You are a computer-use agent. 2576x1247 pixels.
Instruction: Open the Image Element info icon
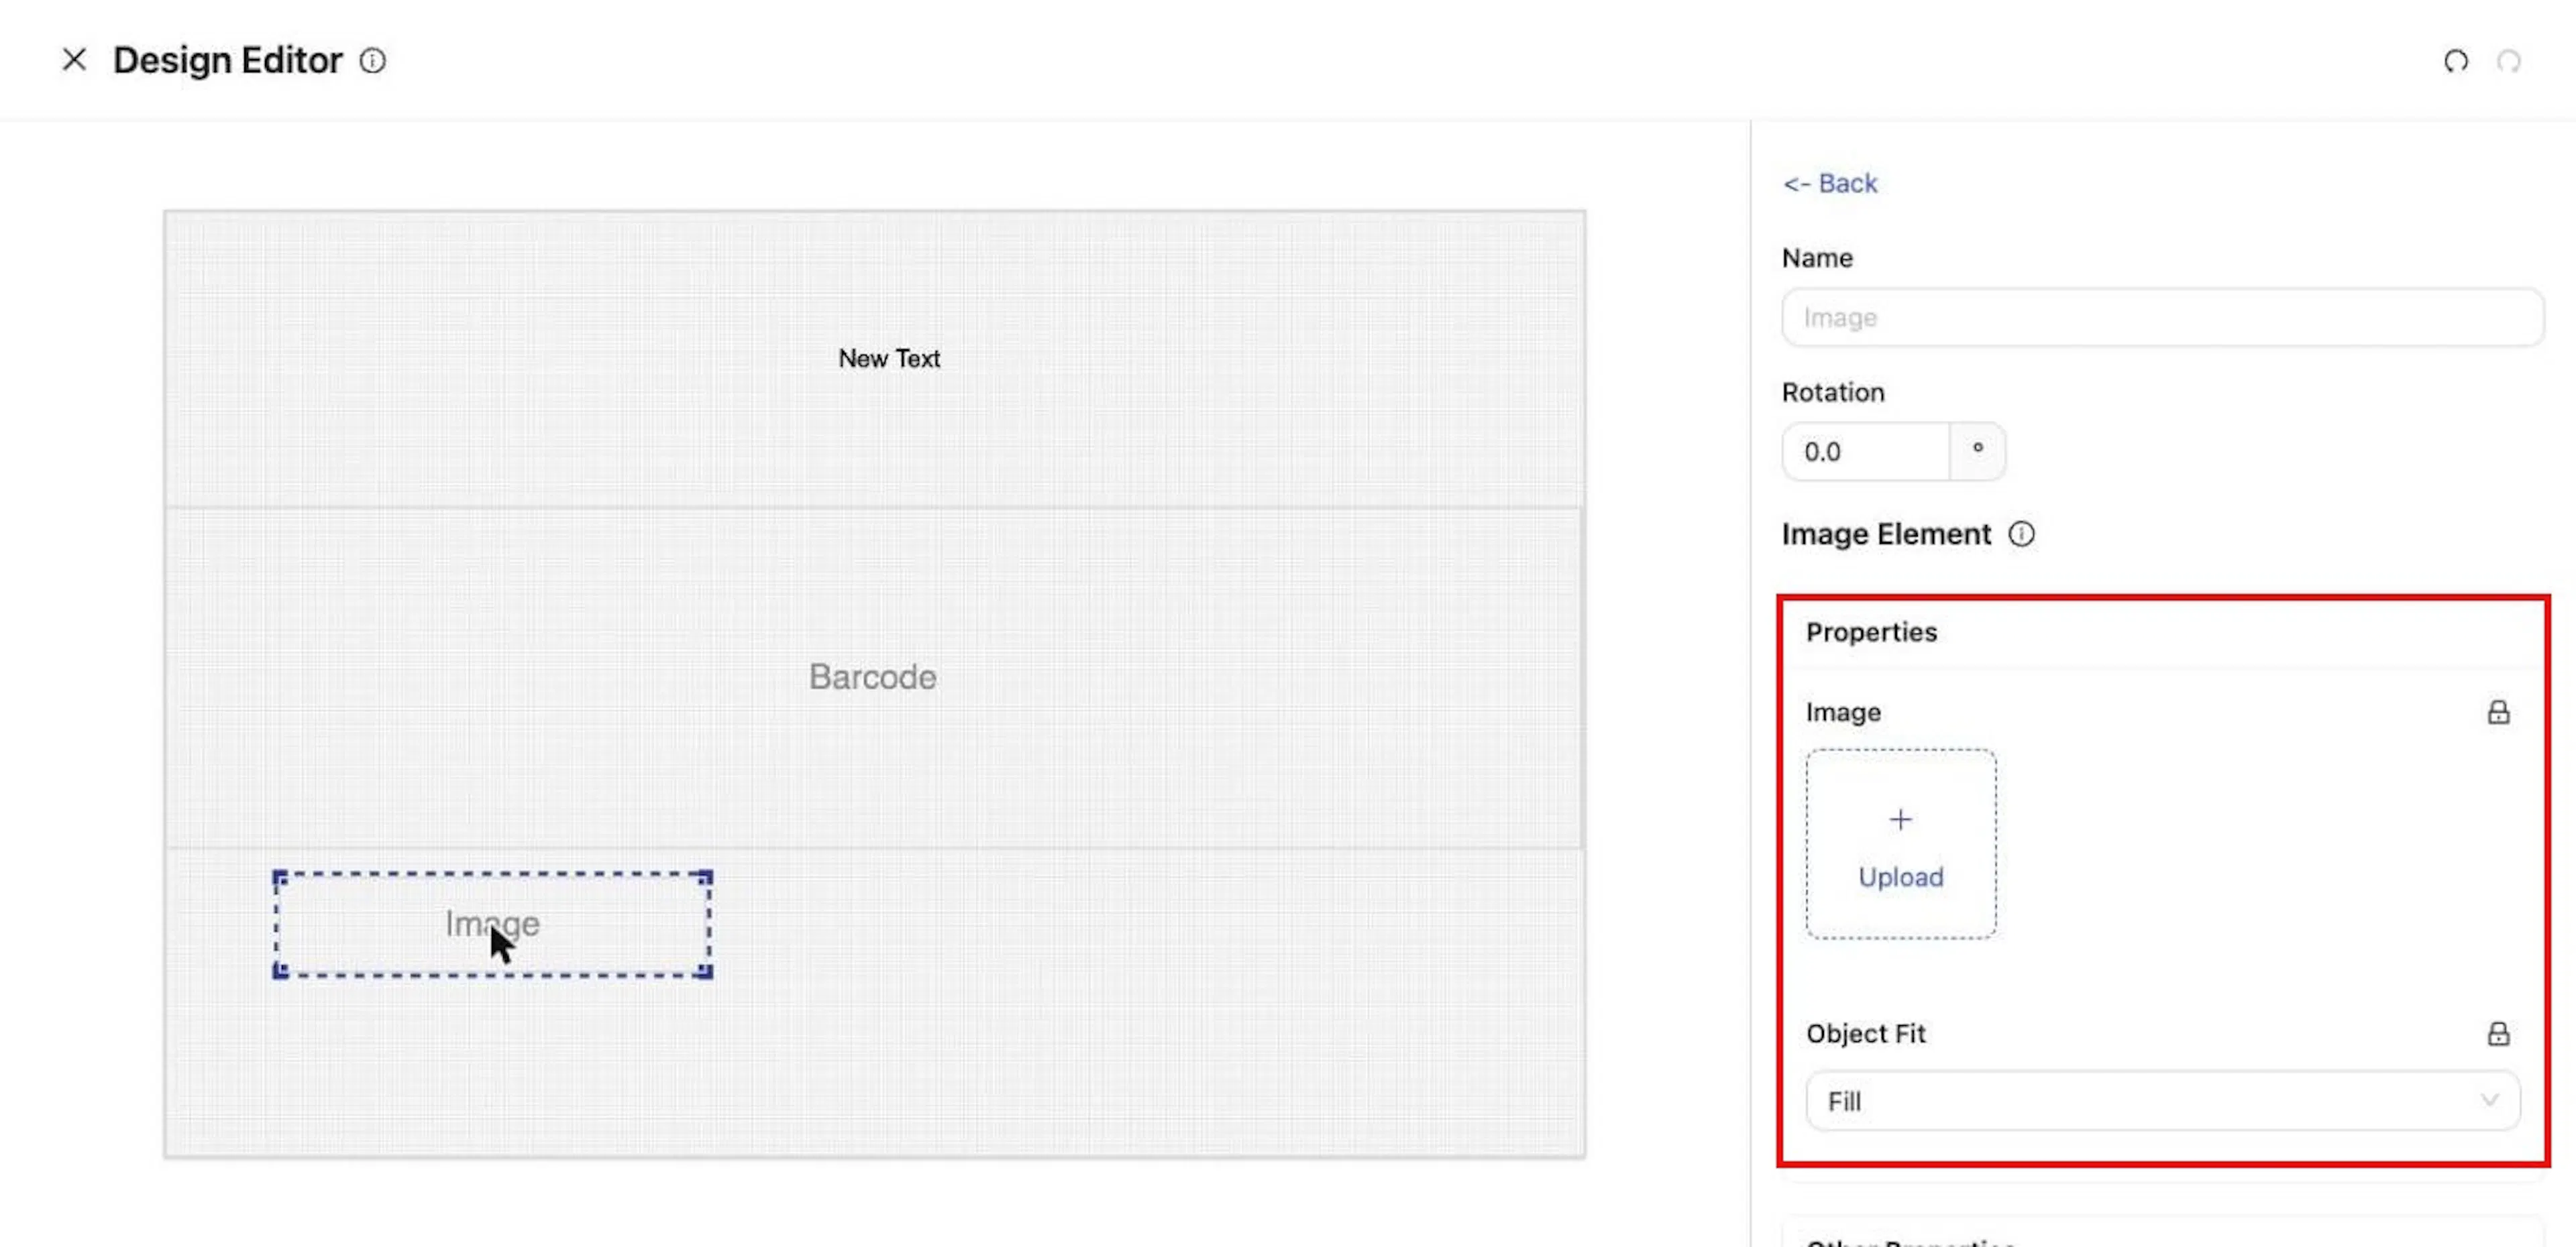[2021, 534]
